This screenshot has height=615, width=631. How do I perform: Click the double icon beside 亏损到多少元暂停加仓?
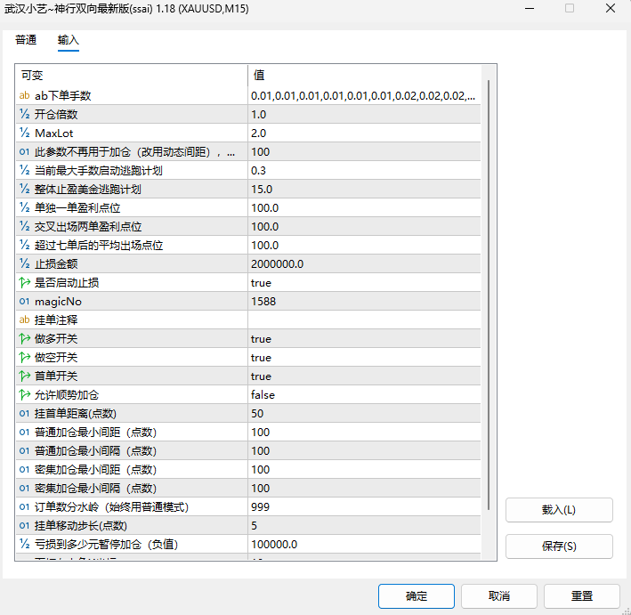coord(25,544)
